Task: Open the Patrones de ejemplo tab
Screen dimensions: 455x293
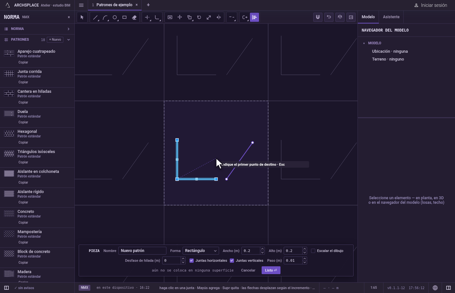Action: 114,5
